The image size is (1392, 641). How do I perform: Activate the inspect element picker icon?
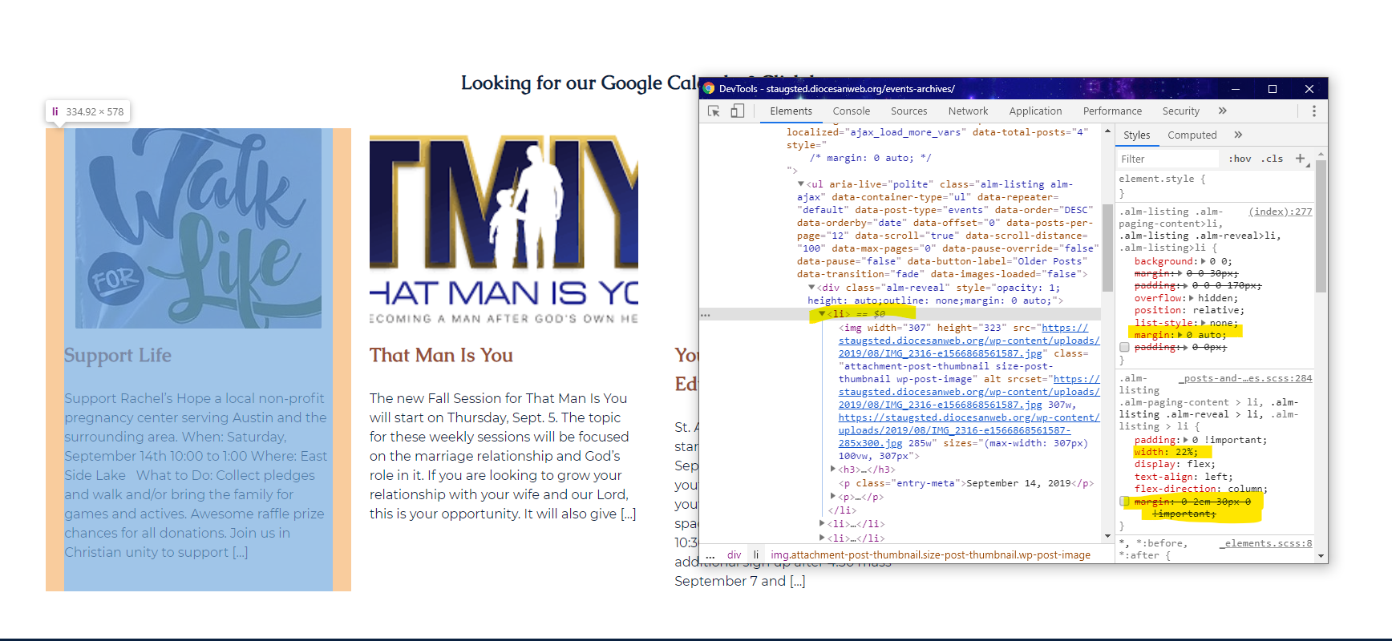(x=714, y=111)
